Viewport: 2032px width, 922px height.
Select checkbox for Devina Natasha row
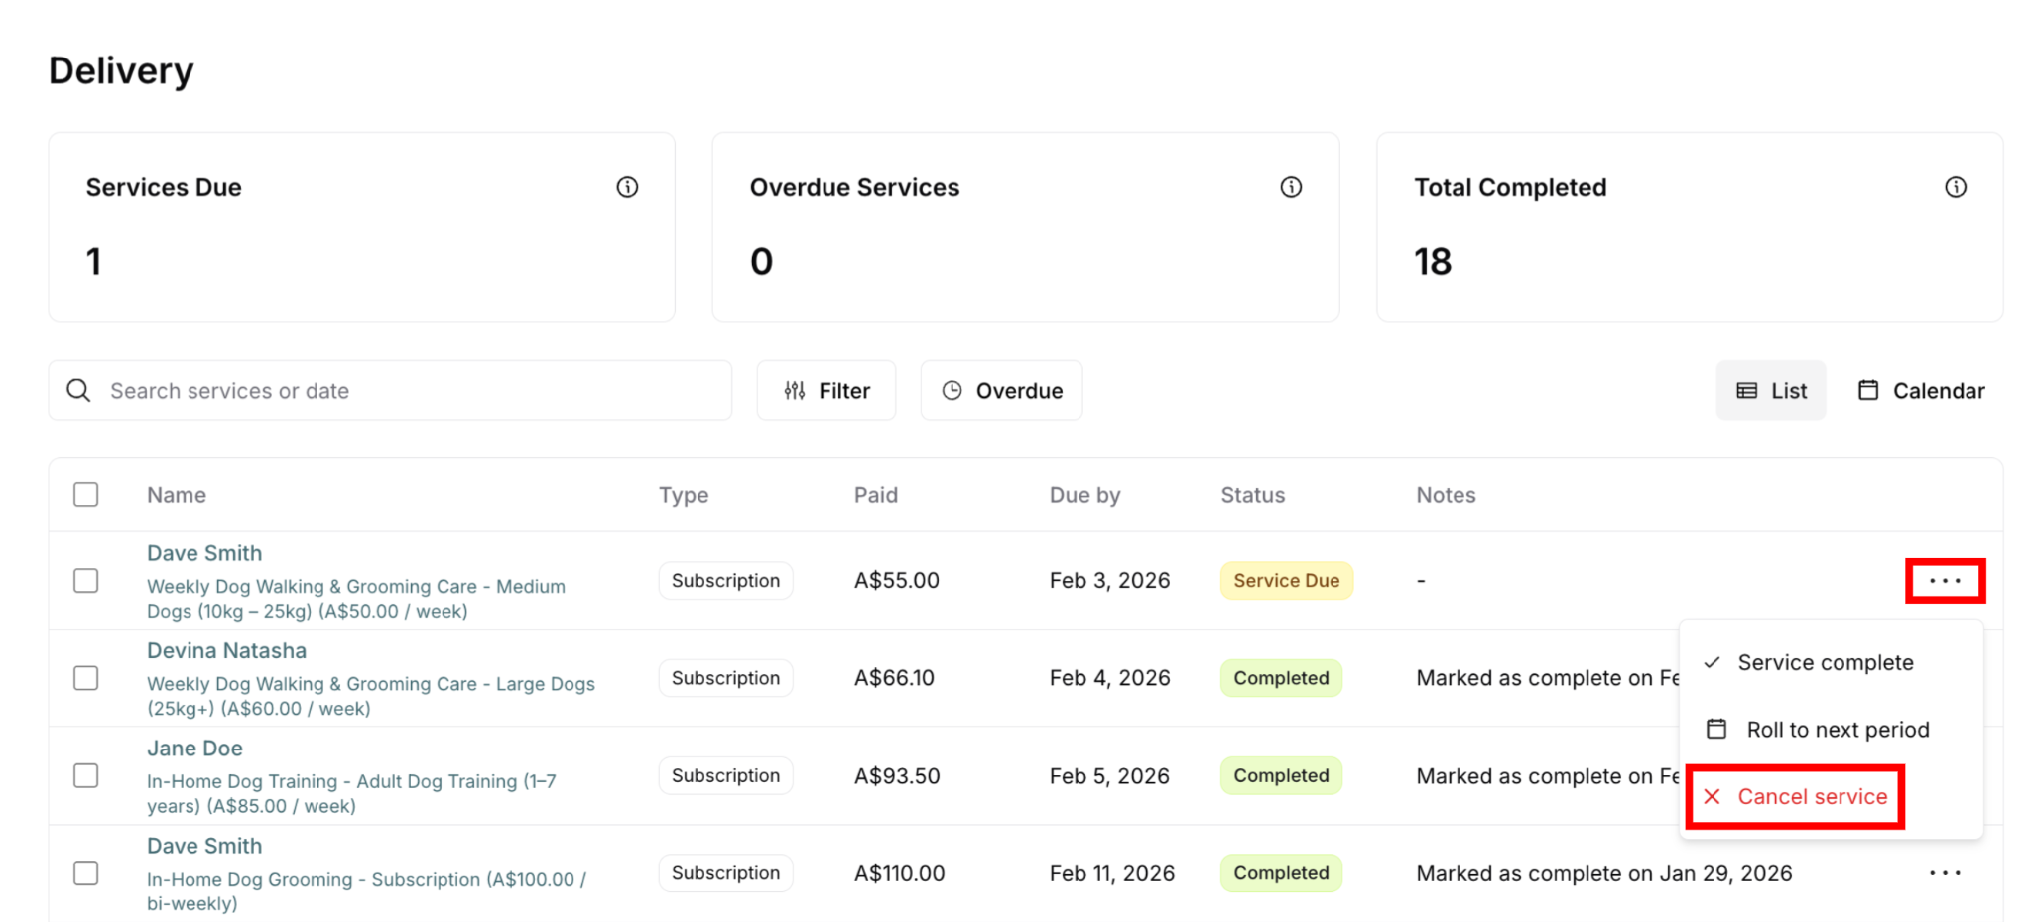tap(86, 678)
